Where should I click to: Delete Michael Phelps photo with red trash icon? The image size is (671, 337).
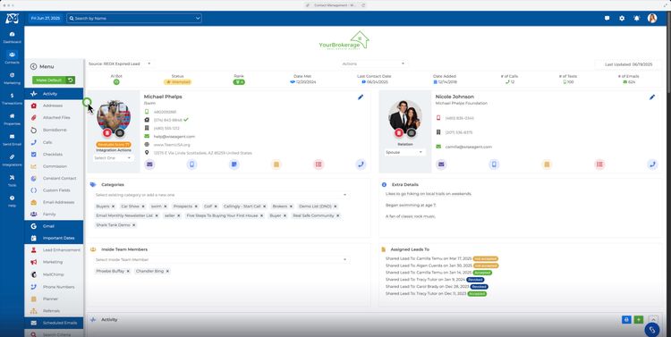[x=107, y=133]
